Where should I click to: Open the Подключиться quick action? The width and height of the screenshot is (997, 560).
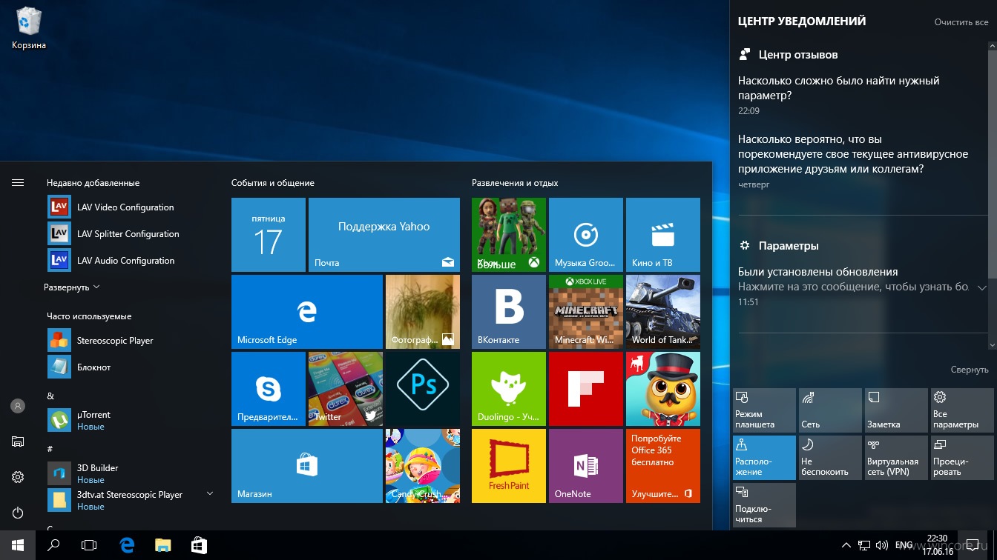(x=764, y=505)
